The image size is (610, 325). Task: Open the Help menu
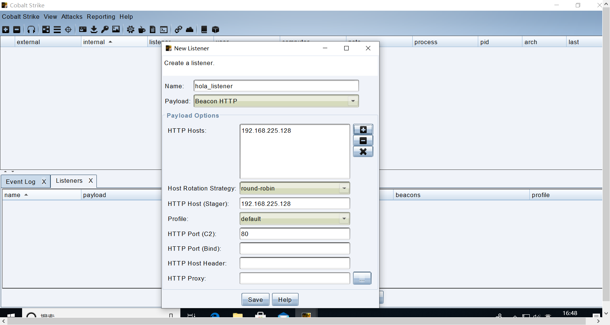[126, 17]
